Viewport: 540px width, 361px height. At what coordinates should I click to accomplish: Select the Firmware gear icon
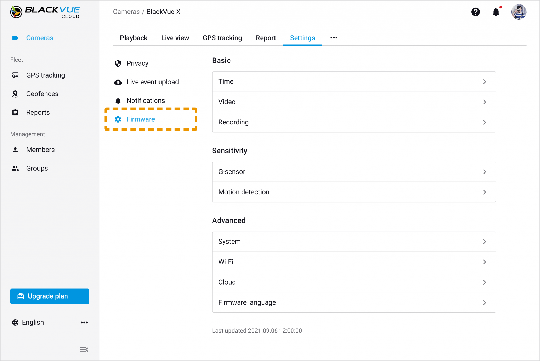click(x=118, y=119)
